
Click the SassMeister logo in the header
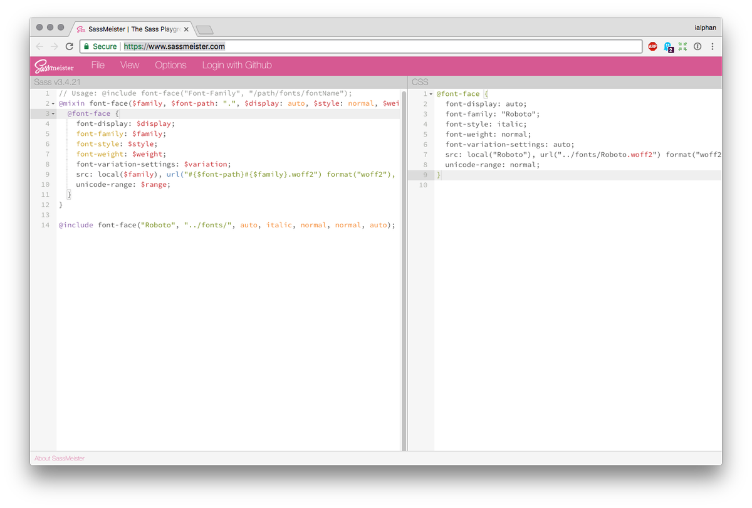[x=54, y=66]
